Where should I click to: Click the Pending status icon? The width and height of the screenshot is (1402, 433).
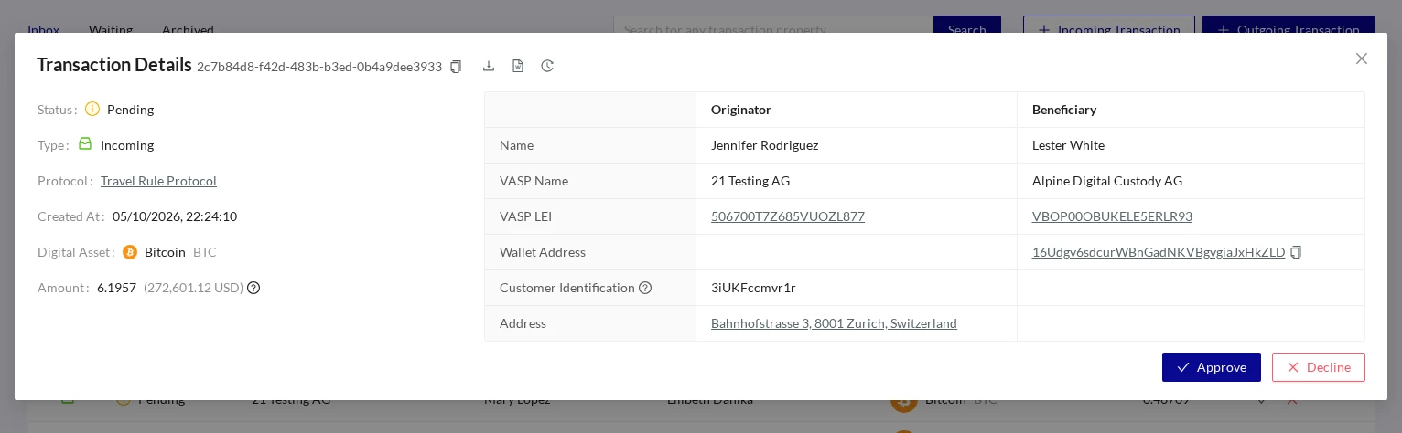(x=92, y=109)
